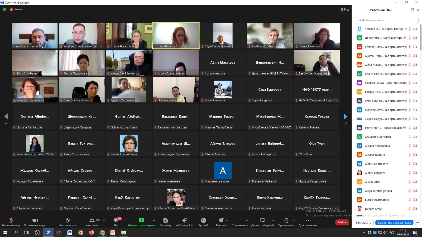Click the Find participant search field
This screenshot has width=422, height=237.
(x=387, y=20)
